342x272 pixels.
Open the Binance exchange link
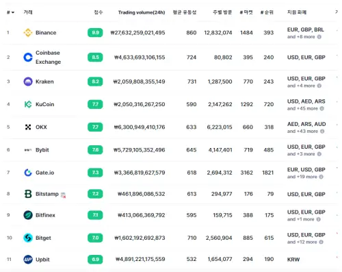tap(46, 33)
